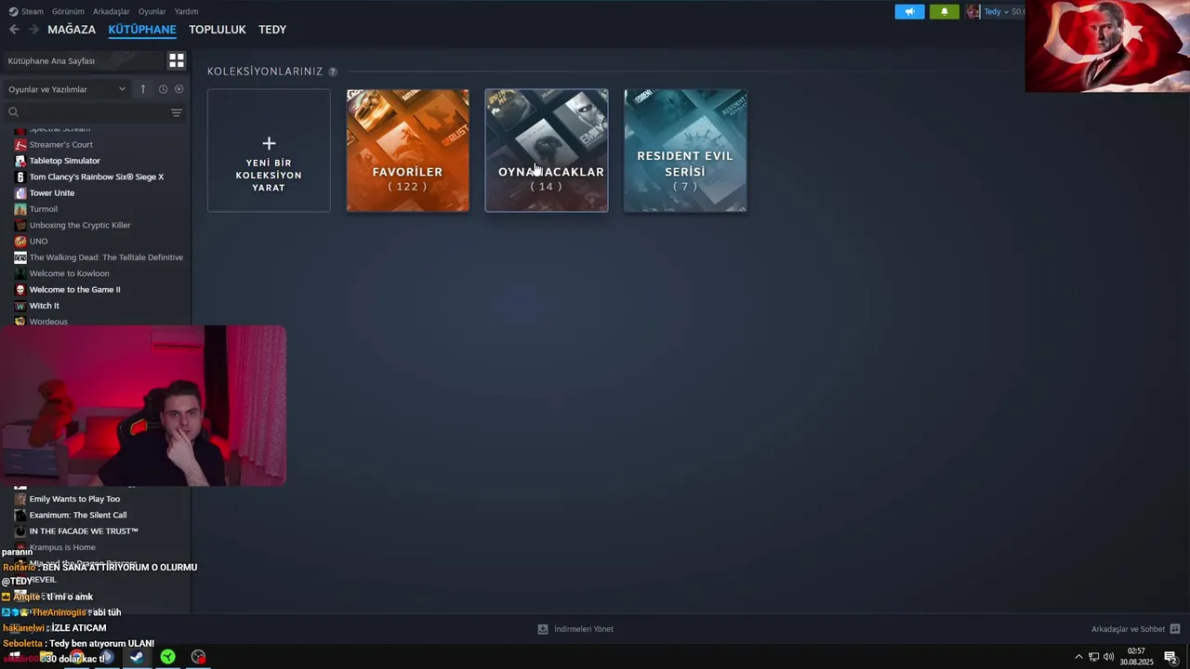The image size is (1190, 669).
Task: Switch to the KÜTÜPHANE tab
Action: (x=142, y=30)
